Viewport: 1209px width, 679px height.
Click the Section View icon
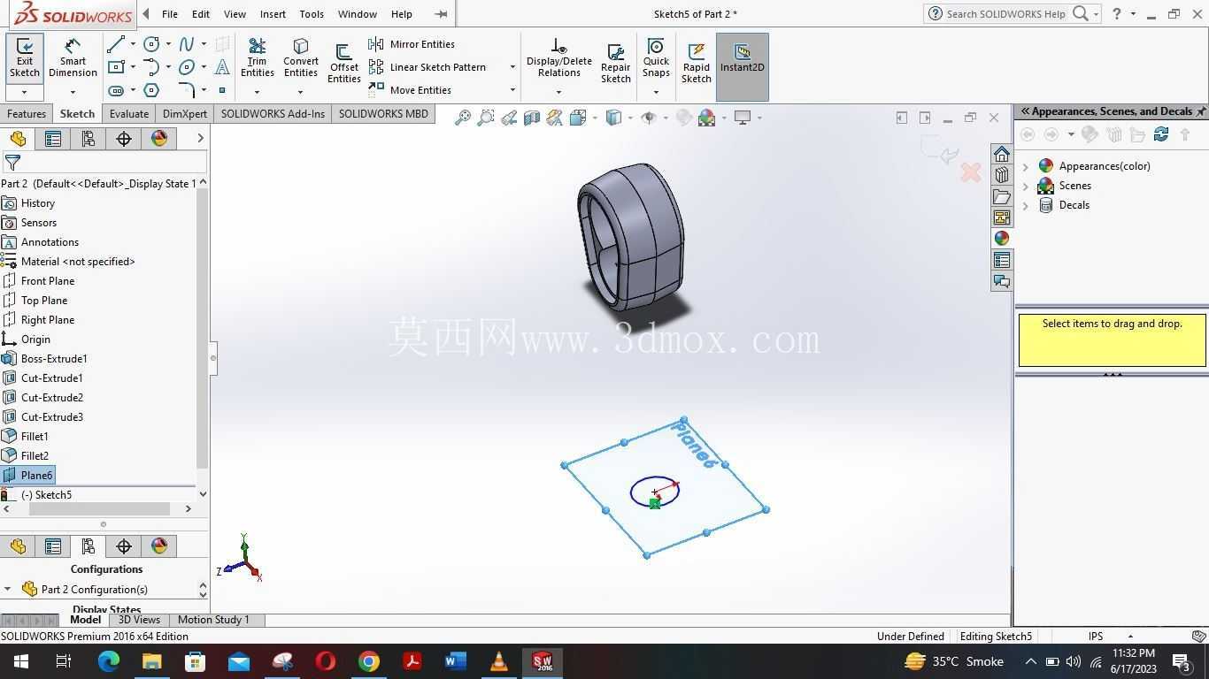(531, 118)
